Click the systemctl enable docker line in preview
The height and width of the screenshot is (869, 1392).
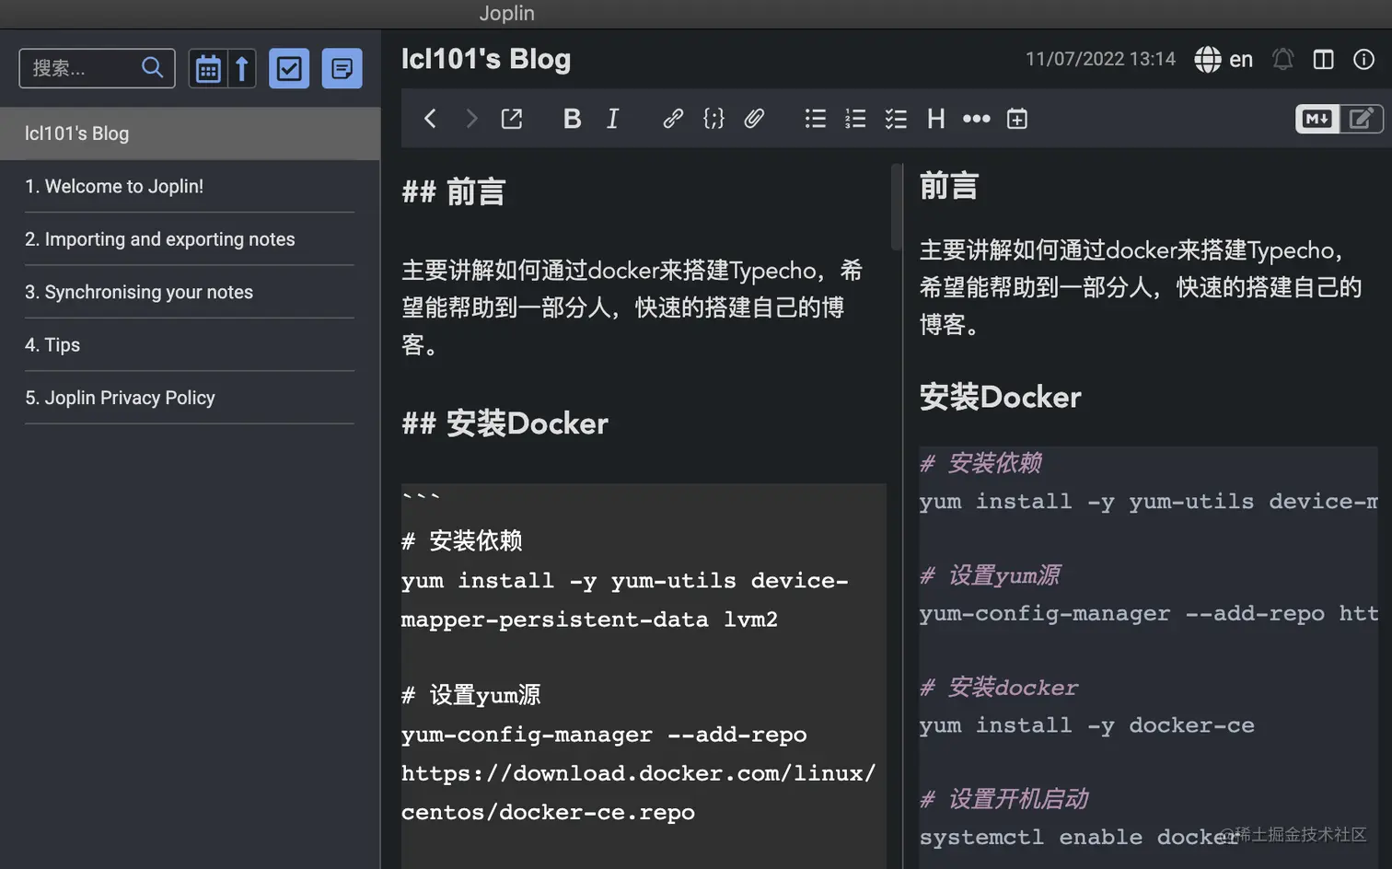click(1079, 838)
